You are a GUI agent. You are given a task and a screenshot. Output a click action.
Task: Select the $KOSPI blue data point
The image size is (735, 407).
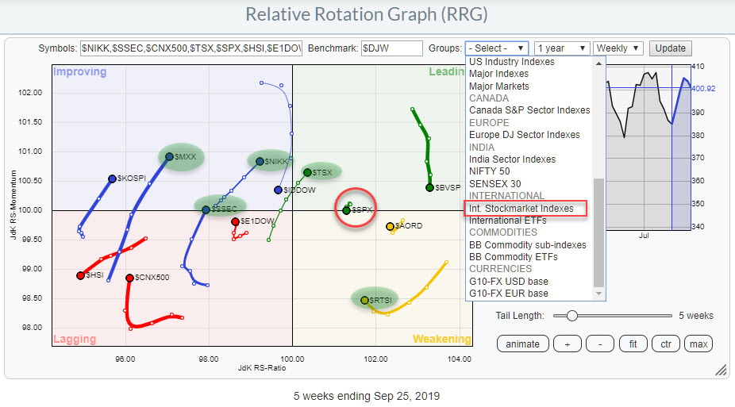click(x=112, y=179)
